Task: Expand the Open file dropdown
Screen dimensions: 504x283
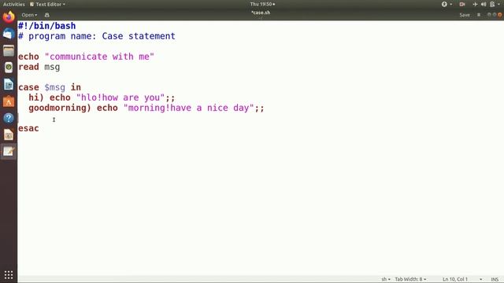Action: [29, 15]
